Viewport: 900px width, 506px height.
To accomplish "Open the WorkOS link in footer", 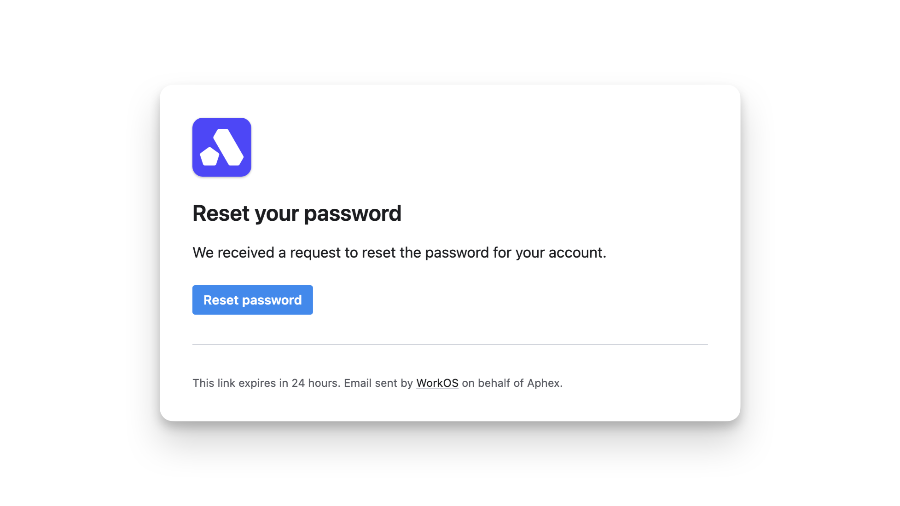I will point(437,383).
